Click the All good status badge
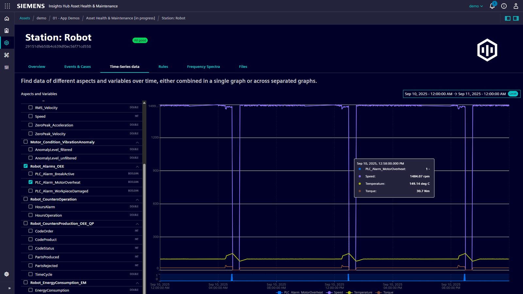The image size is (523, 294). (x=140, y=41)
